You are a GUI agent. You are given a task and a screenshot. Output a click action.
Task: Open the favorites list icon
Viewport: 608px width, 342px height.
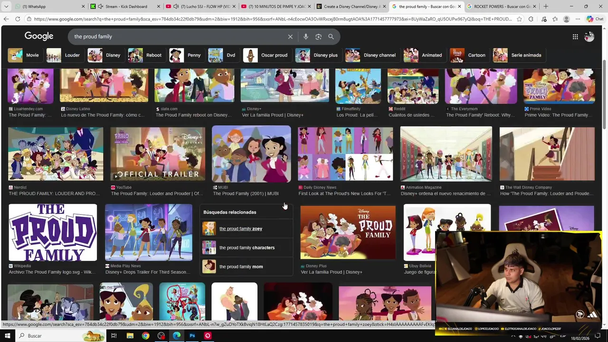(x=555, y=19)
